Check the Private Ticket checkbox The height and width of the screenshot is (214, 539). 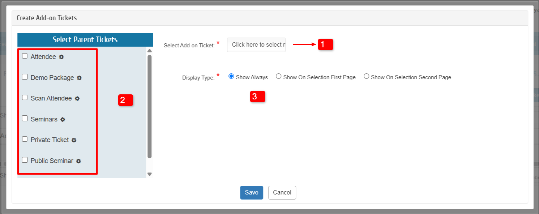click(25, 139)
